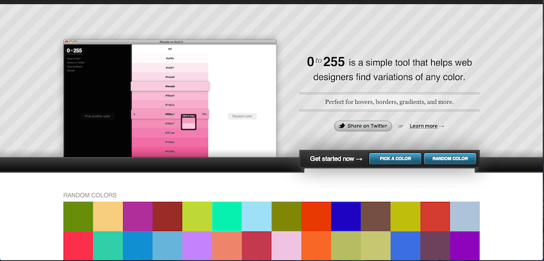This screenshot has height=261, width=544.
Task: Click the Pick a Color button
Action: click(x=395, y=158)
